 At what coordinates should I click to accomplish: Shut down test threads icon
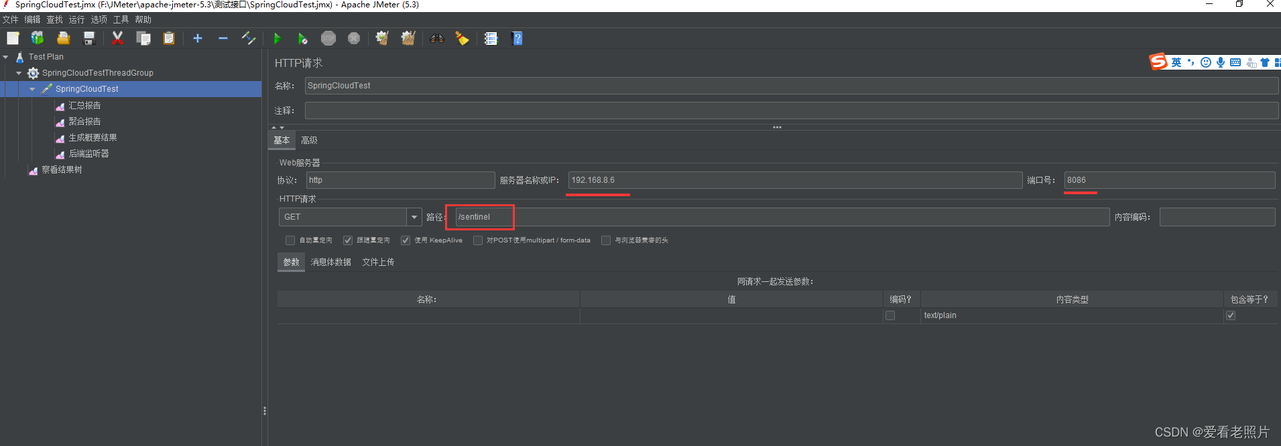pos(354,38)
